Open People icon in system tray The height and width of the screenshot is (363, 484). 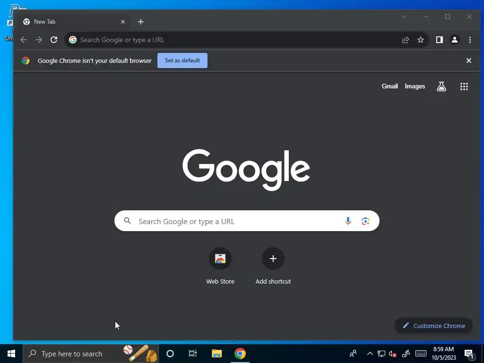[353, 354]
